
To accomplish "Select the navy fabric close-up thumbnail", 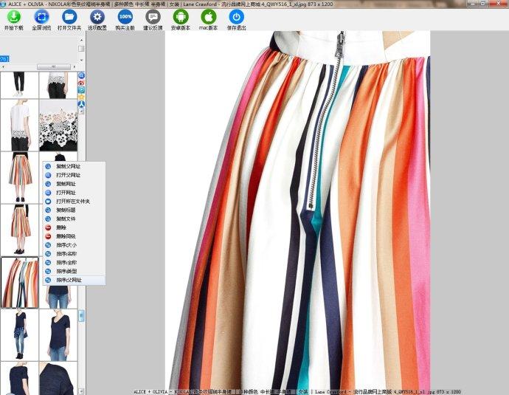I will pyautogui.click(x=58, y=379).
